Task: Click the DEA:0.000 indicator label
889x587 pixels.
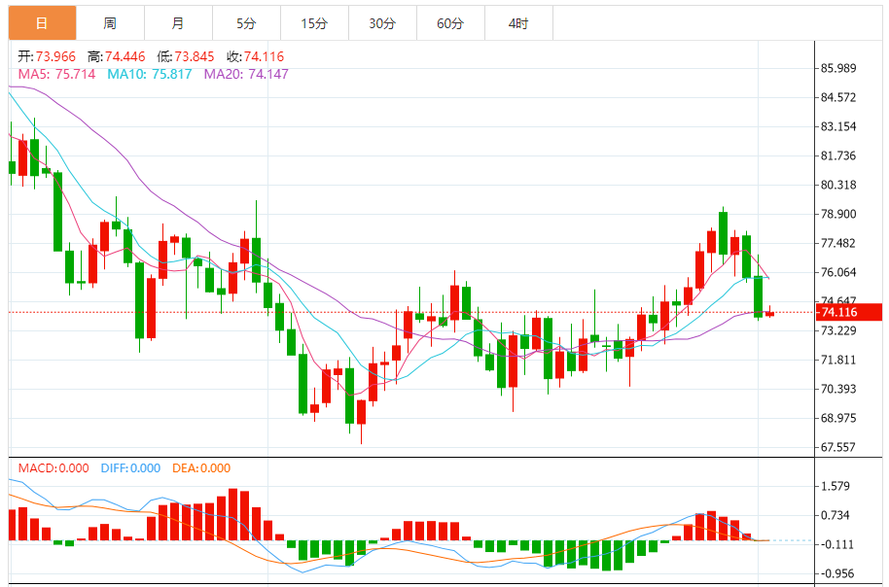Action: 201,468
